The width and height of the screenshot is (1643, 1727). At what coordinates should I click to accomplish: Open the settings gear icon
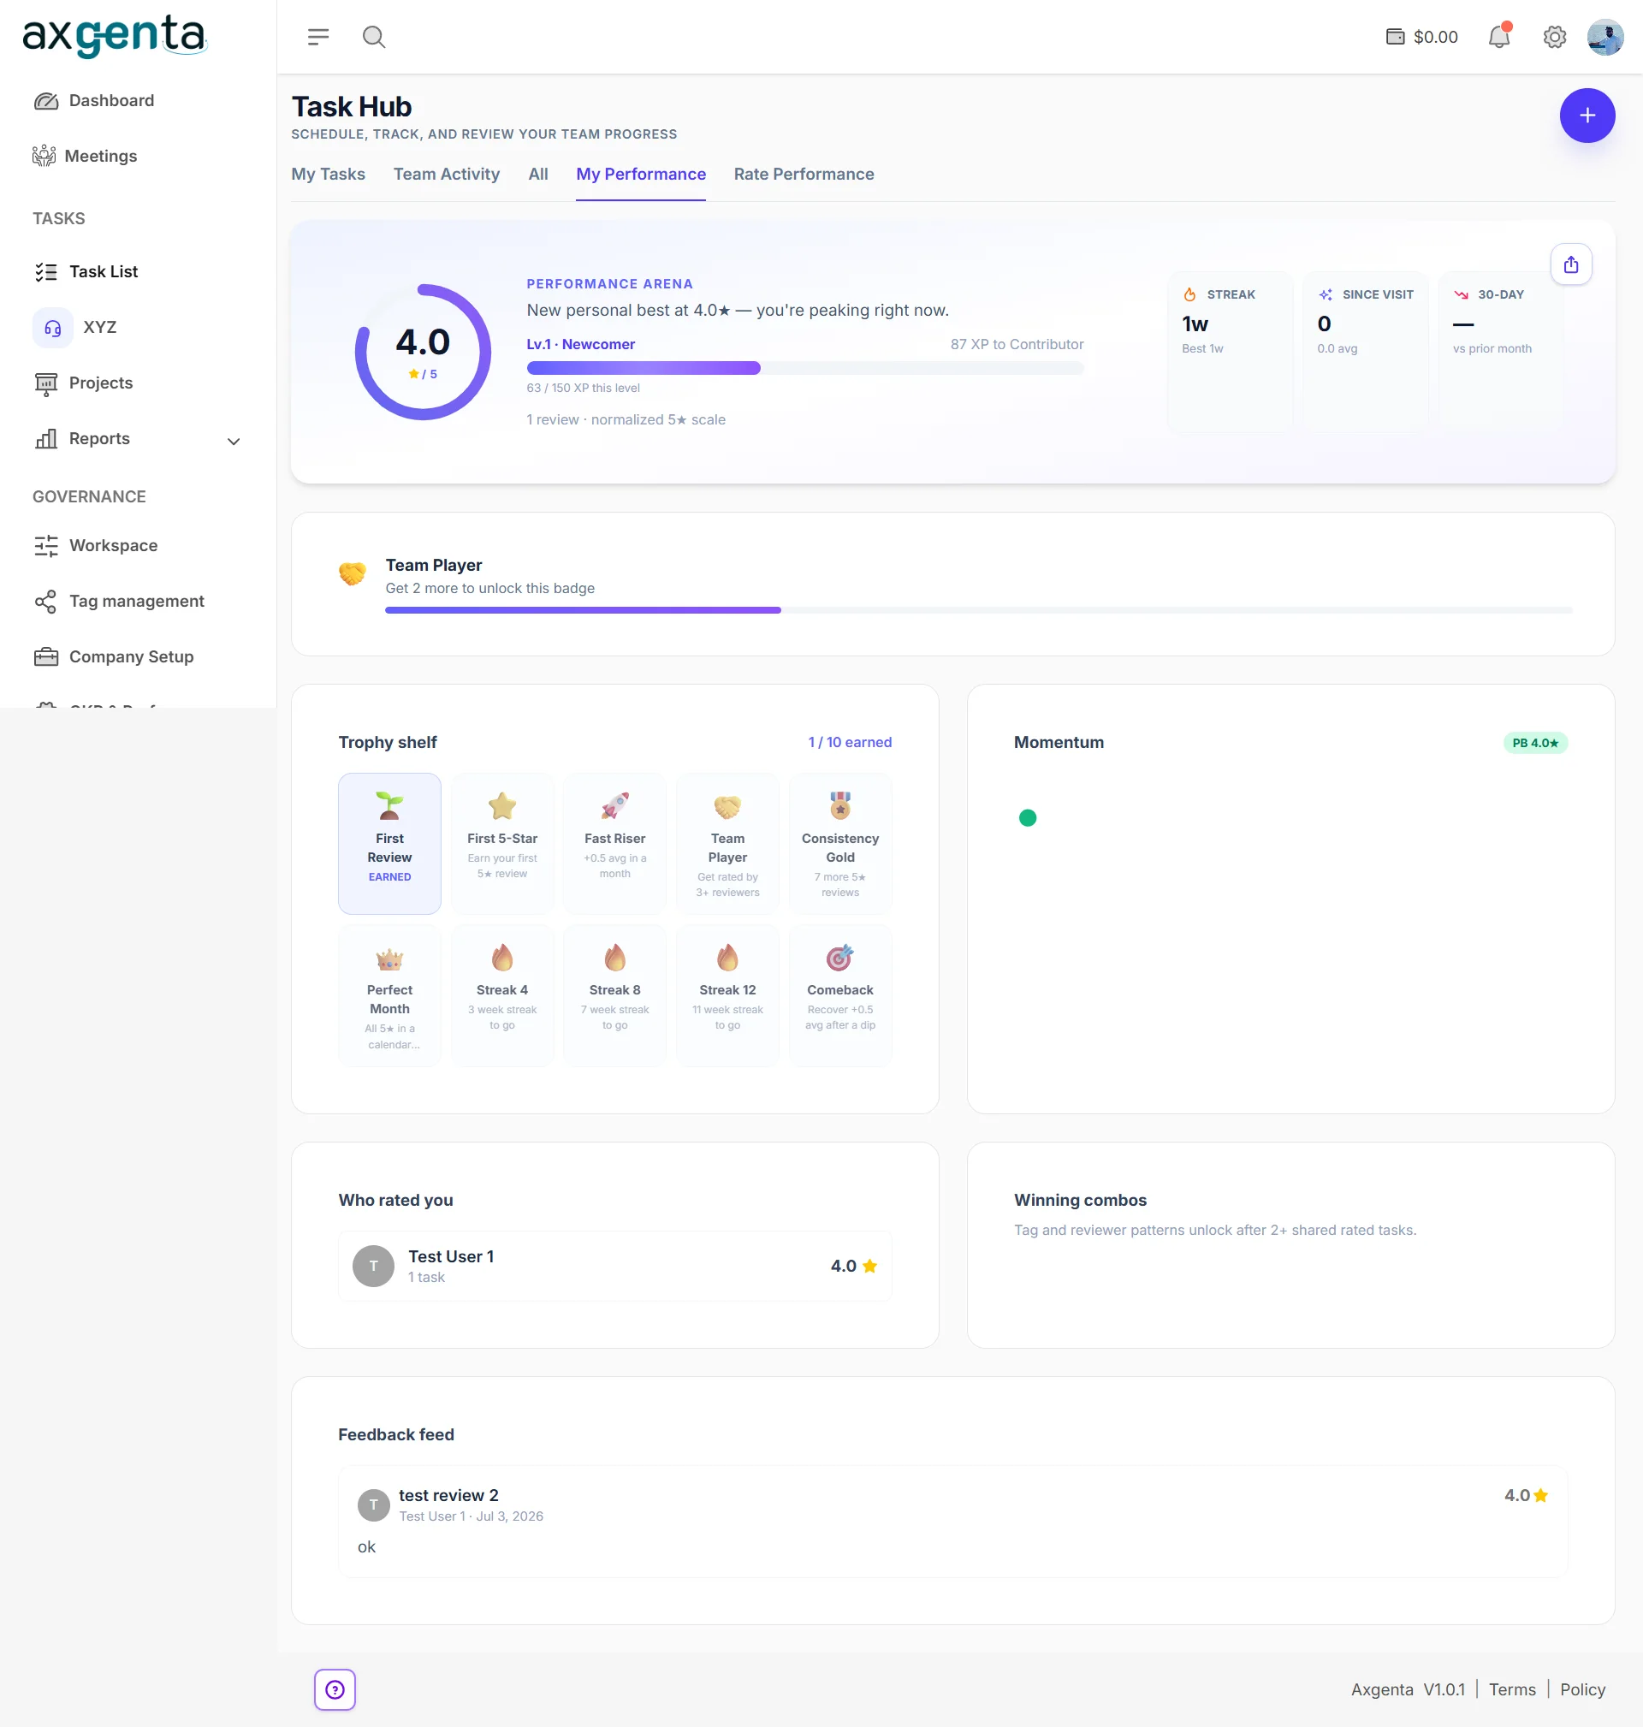(x=1555, y=37)
